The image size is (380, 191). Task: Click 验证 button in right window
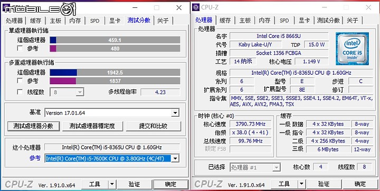[x=324, y=184]
